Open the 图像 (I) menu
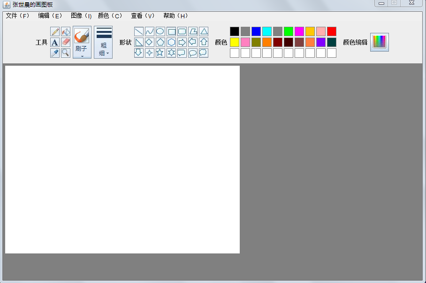The image size is (426, 283). [x=81, y=16]
